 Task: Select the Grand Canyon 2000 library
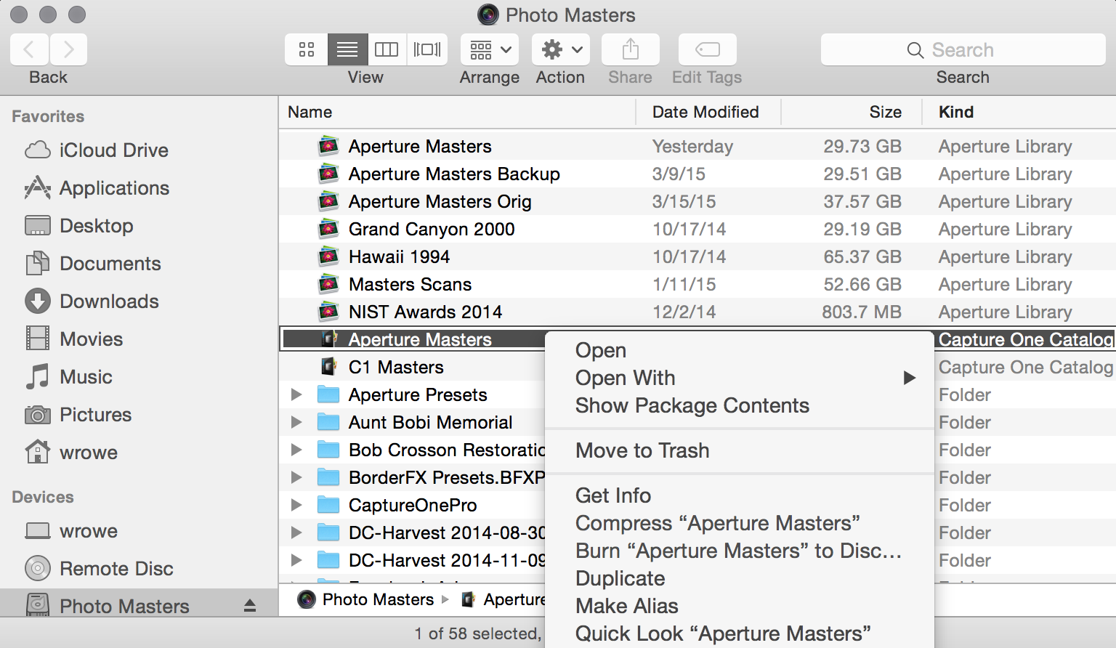[697, 230]
